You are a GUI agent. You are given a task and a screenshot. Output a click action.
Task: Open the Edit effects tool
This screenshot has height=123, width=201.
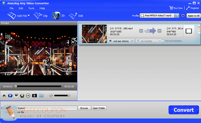(x=76, y=16)
